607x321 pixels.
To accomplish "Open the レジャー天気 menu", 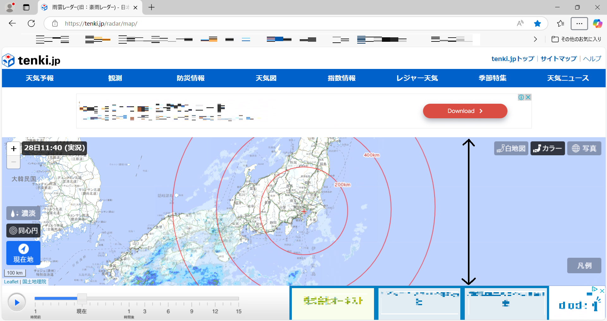I will coord(417,78).
